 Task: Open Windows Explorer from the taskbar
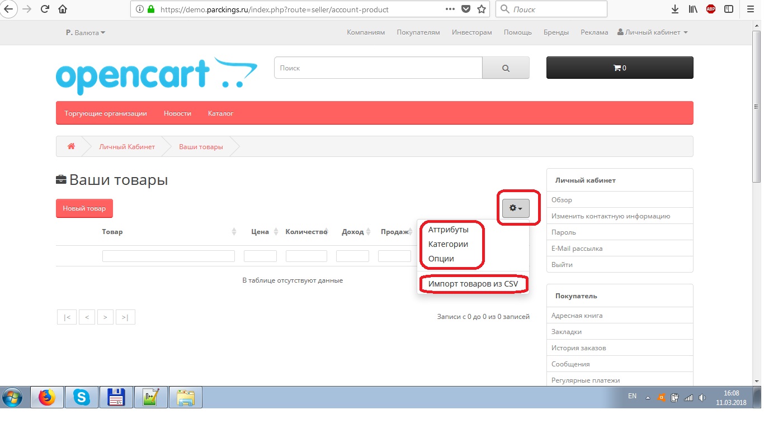click(186, 398)
